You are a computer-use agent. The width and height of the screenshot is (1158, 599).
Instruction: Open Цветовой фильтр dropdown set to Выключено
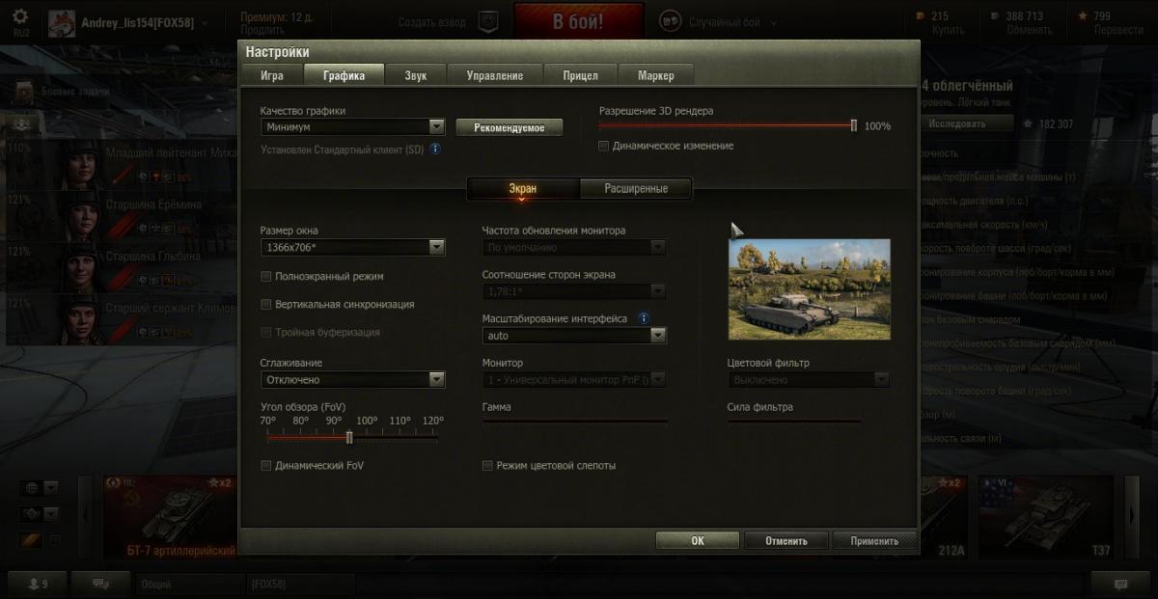point(808,380)
